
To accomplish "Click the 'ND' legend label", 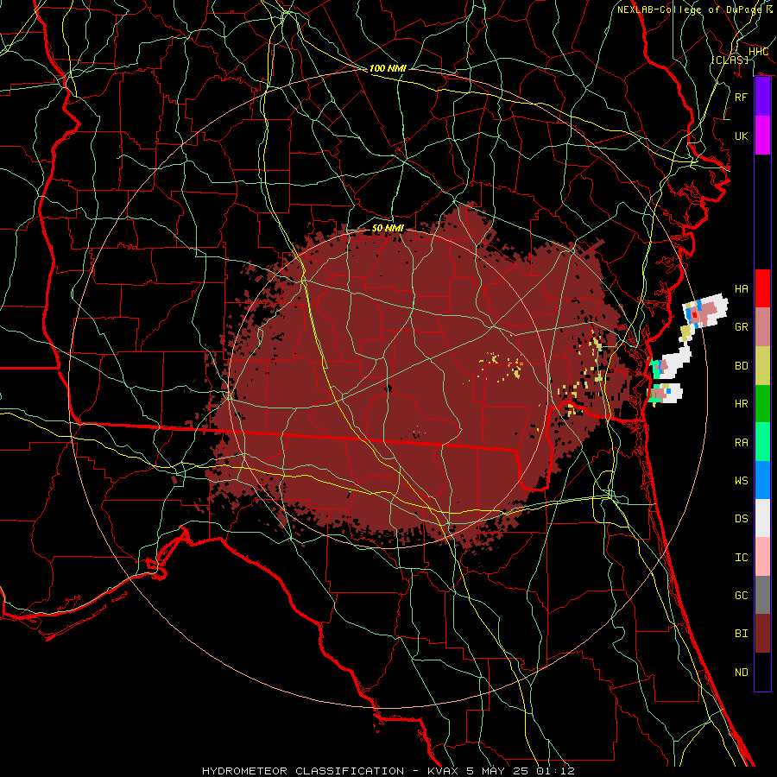I will [741, 673].
